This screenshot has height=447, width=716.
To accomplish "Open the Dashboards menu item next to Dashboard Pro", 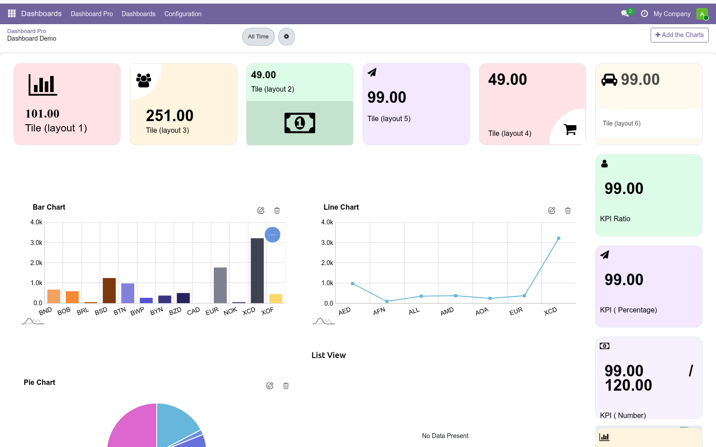I will click(139, 14).
